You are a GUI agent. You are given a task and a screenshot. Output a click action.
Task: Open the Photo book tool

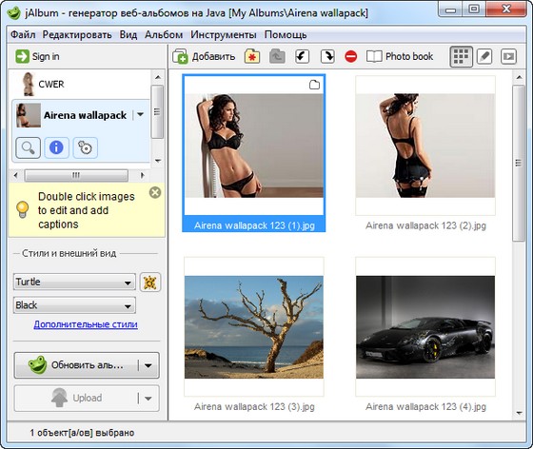[400, 56]
